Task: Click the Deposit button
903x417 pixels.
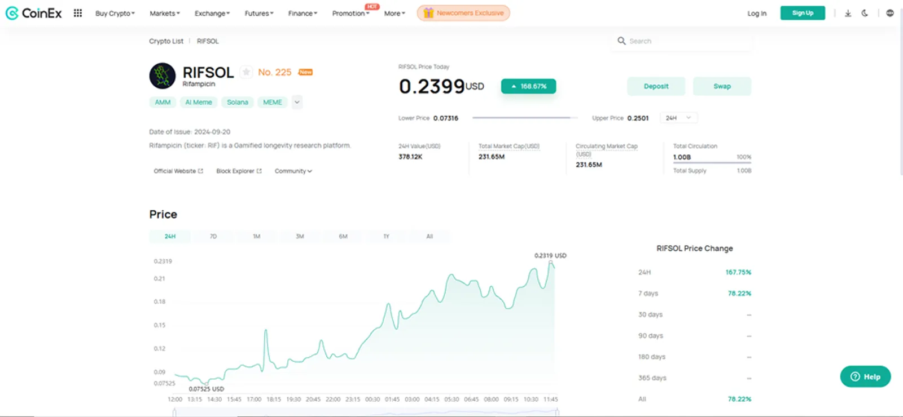Action: [x=656, y=86]
